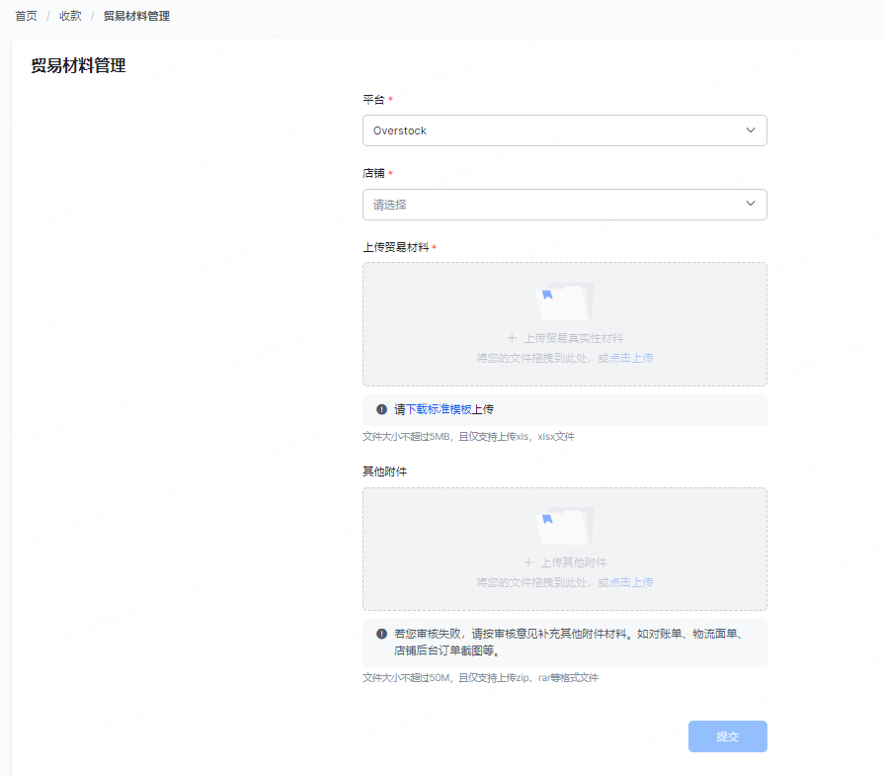Click the plus icon beside 上传其他附件

(x=528, y=562)
